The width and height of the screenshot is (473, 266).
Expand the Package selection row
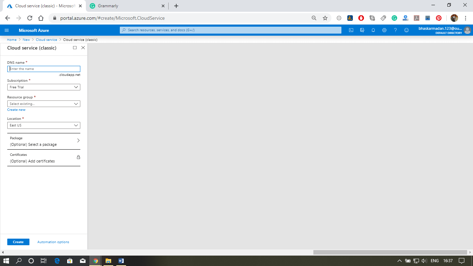pyautogui.click(x=44, y=141)
